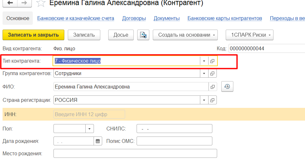Screen dimensions: 305x161
Task: Open the Договоры tab
Action: pyautogui.click(x=134, y=18)
